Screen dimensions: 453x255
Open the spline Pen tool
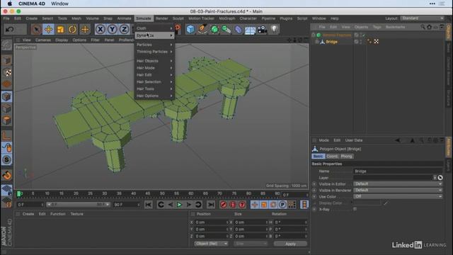tap(202, 29)
